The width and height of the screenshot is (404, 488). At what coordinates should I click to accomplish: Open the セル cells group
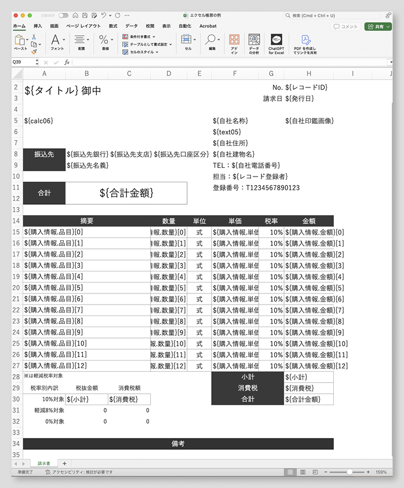coord(188,42)
